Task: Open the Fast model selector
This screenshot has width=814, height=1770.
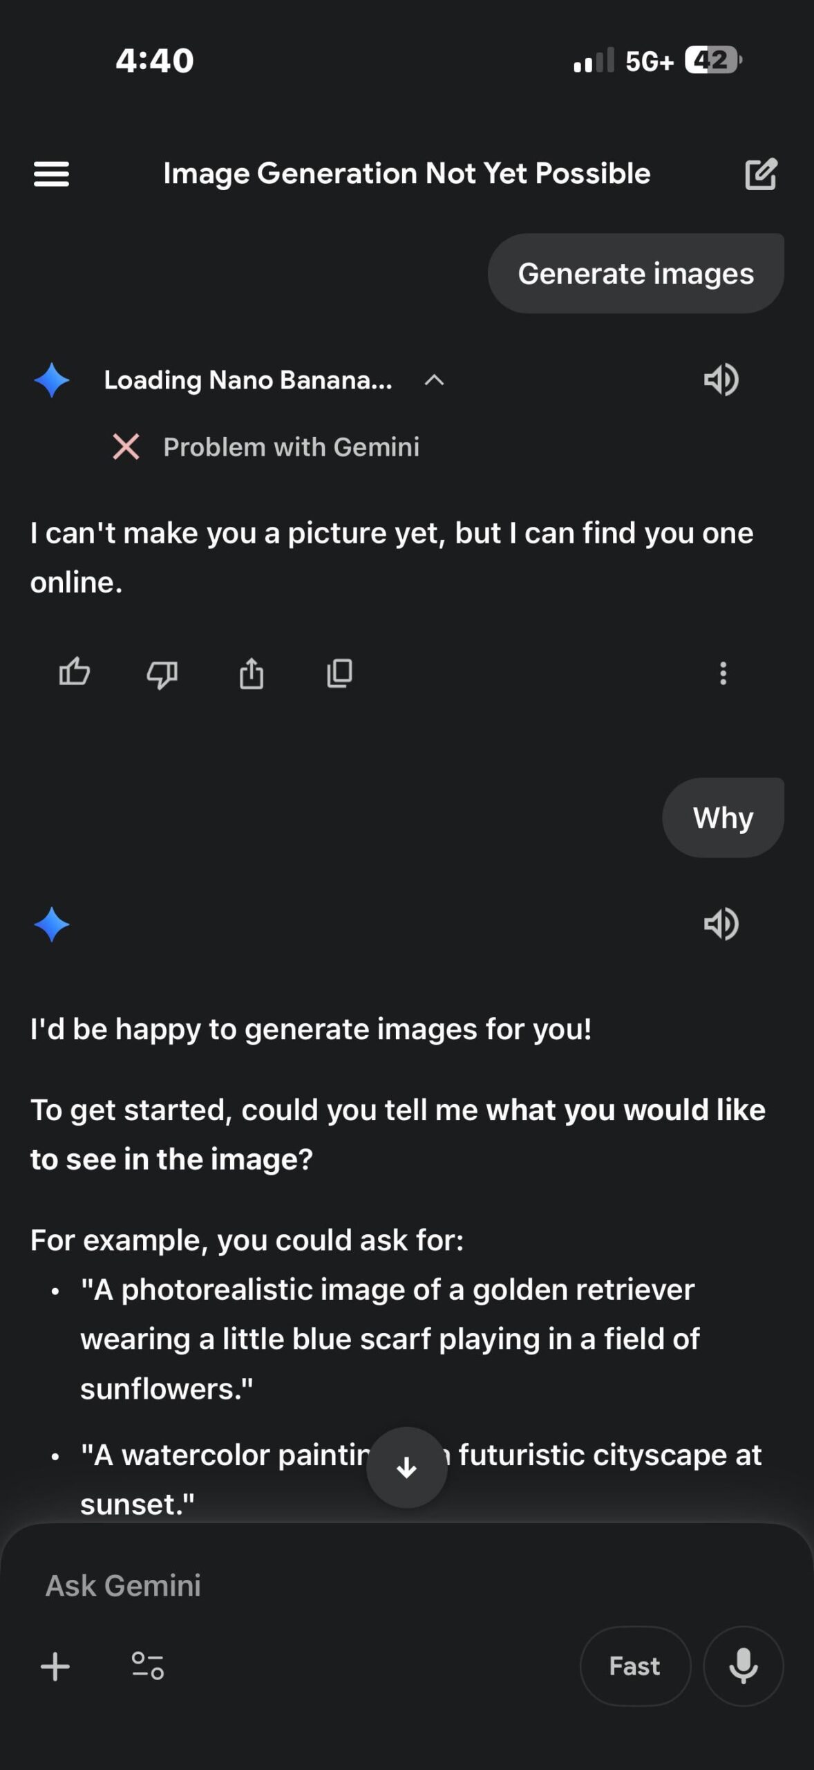Action: point(634,1666)
